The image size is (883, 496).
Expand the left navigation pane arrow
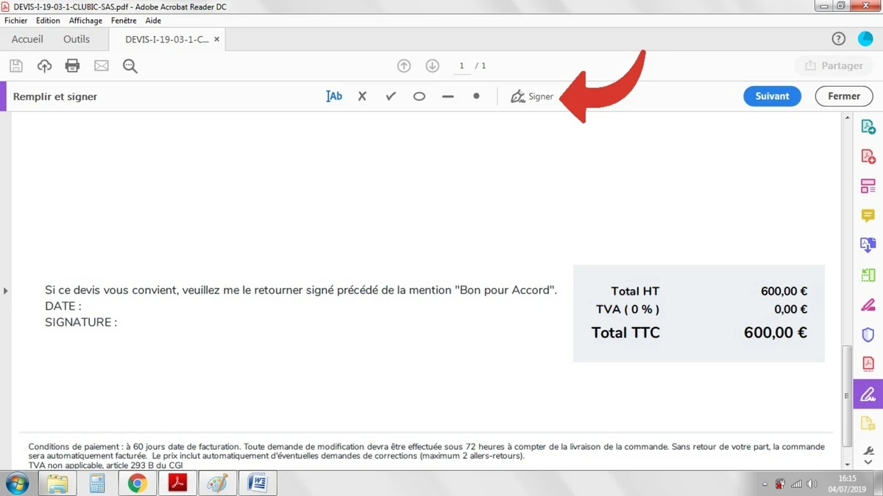pos(6,290)
